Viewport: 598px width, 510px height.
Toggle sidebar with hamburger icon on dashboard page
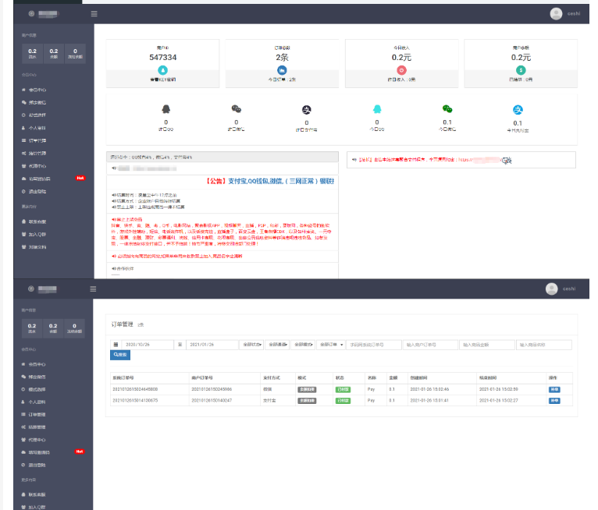tap(94, 13)
